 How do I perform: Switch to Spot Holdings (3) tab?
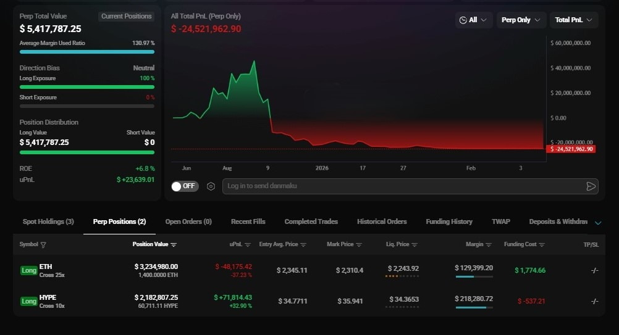tap(48, 221)
